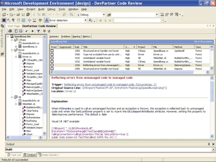Click the DLLImportAttribute link
This screenshot has width=216, height=162.
(x=141, y=111)
